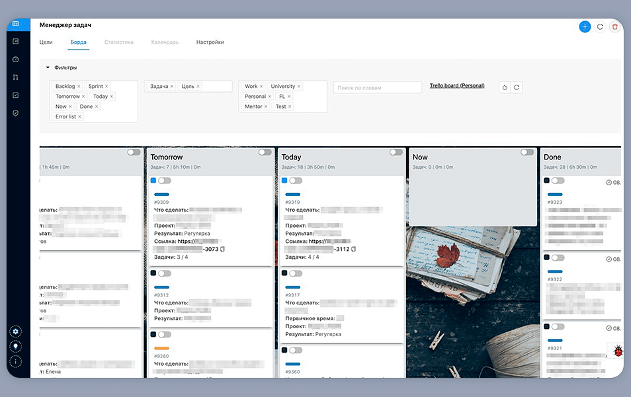Open the Trello board (Personal) link

tap(457, 85)
